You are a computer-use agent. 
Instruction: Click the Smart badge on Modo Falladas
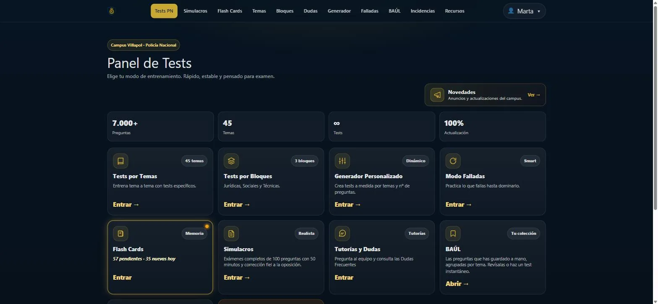(x=530, y=161)
